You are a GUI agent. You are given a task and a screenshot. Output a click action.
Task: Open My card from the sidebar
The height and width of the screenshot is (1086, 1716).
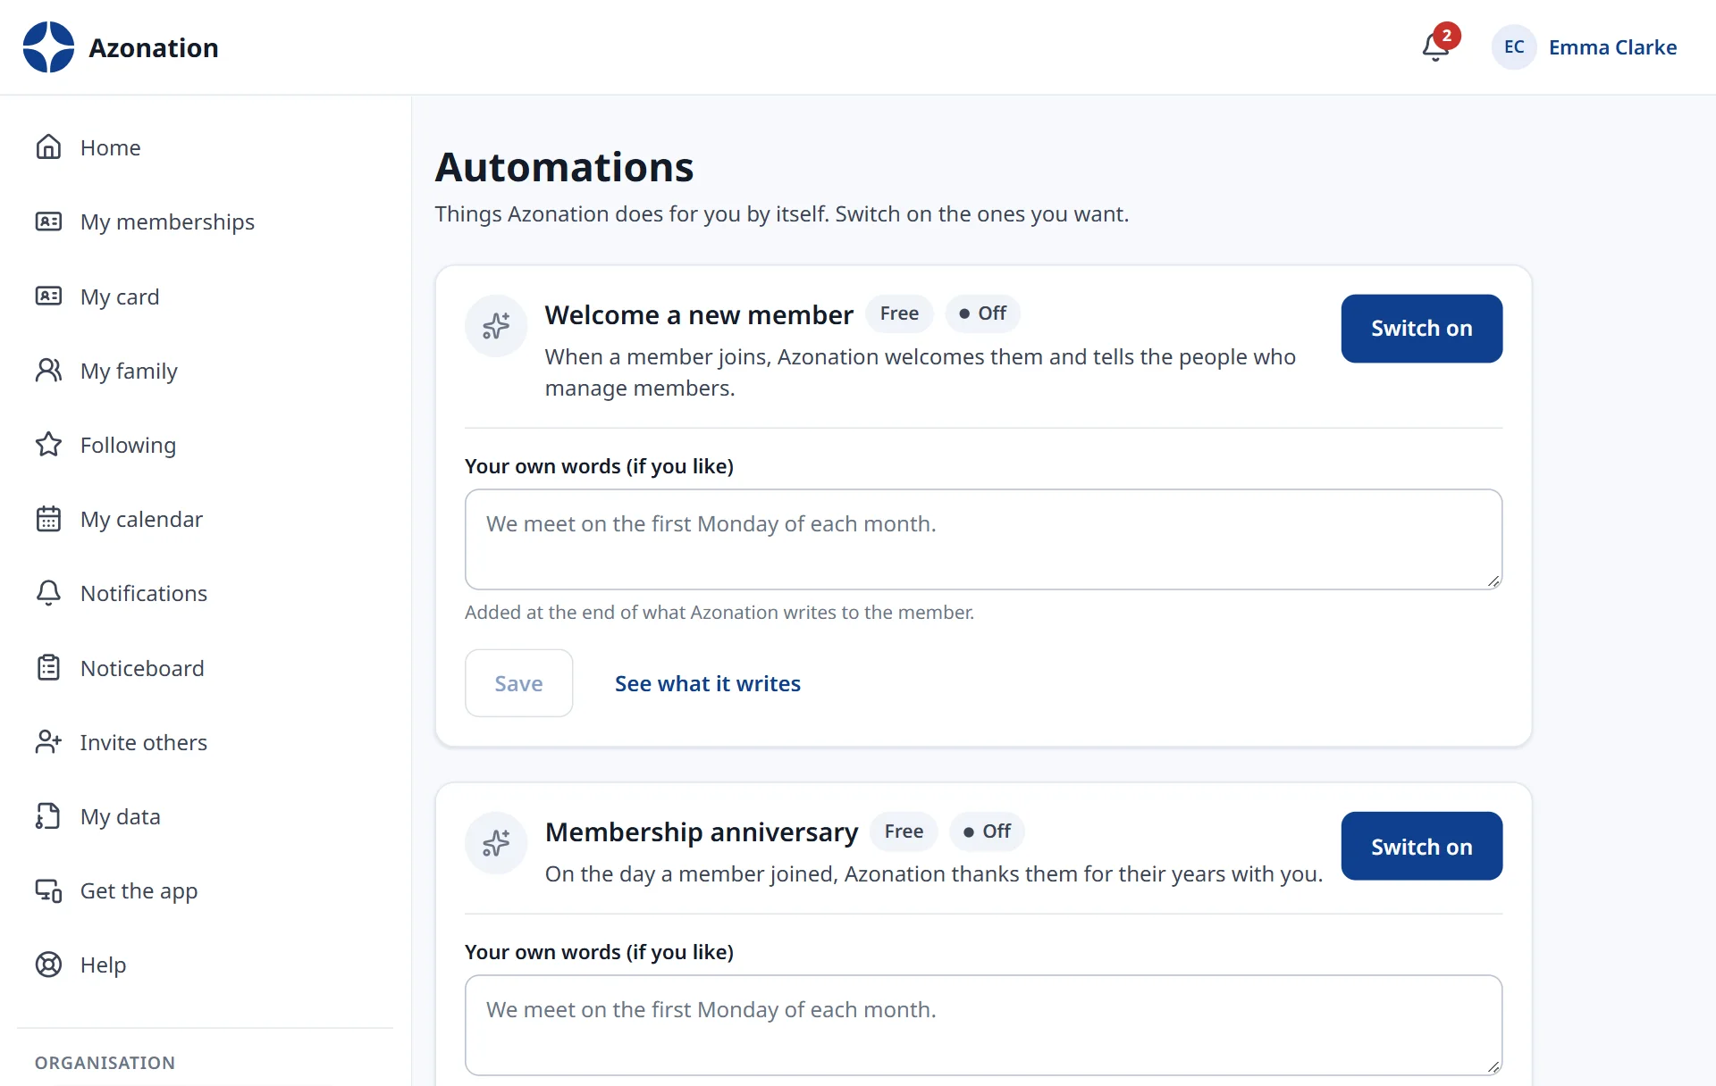tap(206, 297)
